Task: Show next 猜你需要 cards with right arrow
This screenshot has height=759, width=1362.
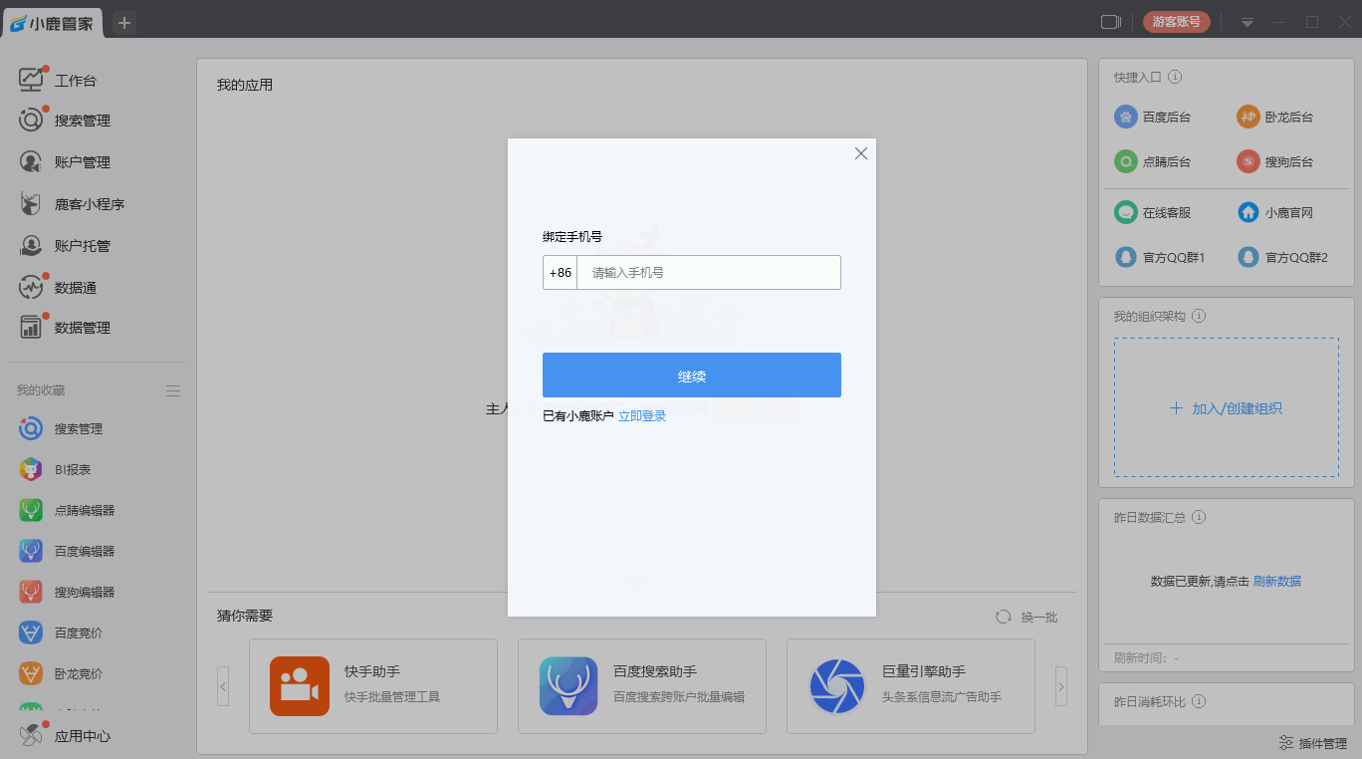Action: point(1061,686)
